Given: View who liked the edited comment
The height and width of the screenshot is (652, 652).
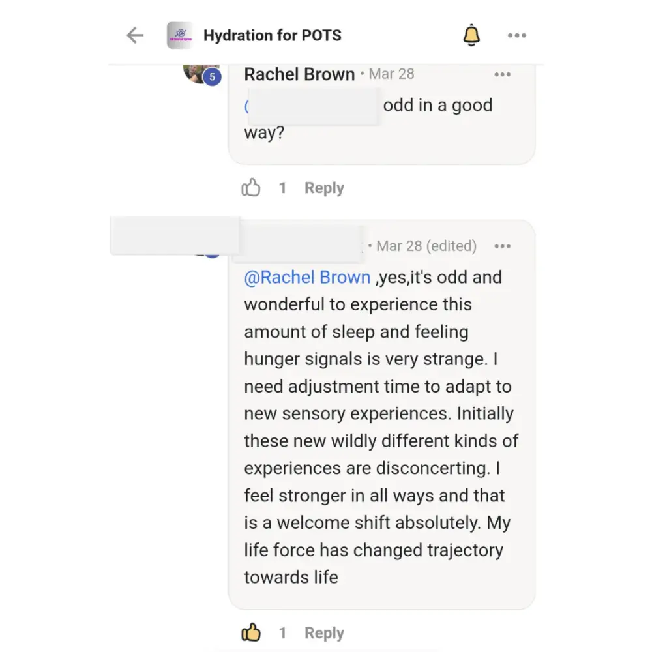Looking at the screenshot, I should coord(282,632).
